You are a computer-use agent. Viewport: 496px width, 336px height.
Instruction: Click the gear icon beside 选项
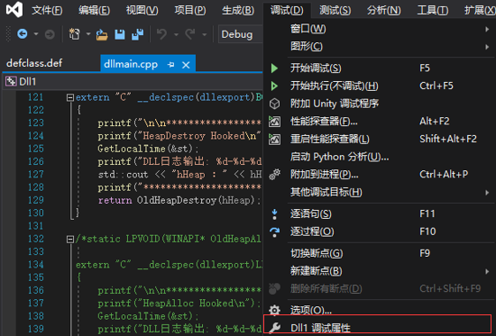click(x=274, y=310)
